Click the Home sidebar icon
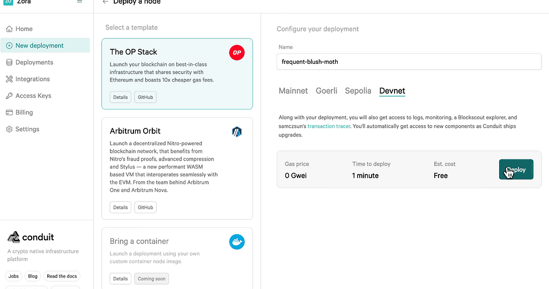The width and height of the screenshot is (549, 289). (x=9, y=29)
